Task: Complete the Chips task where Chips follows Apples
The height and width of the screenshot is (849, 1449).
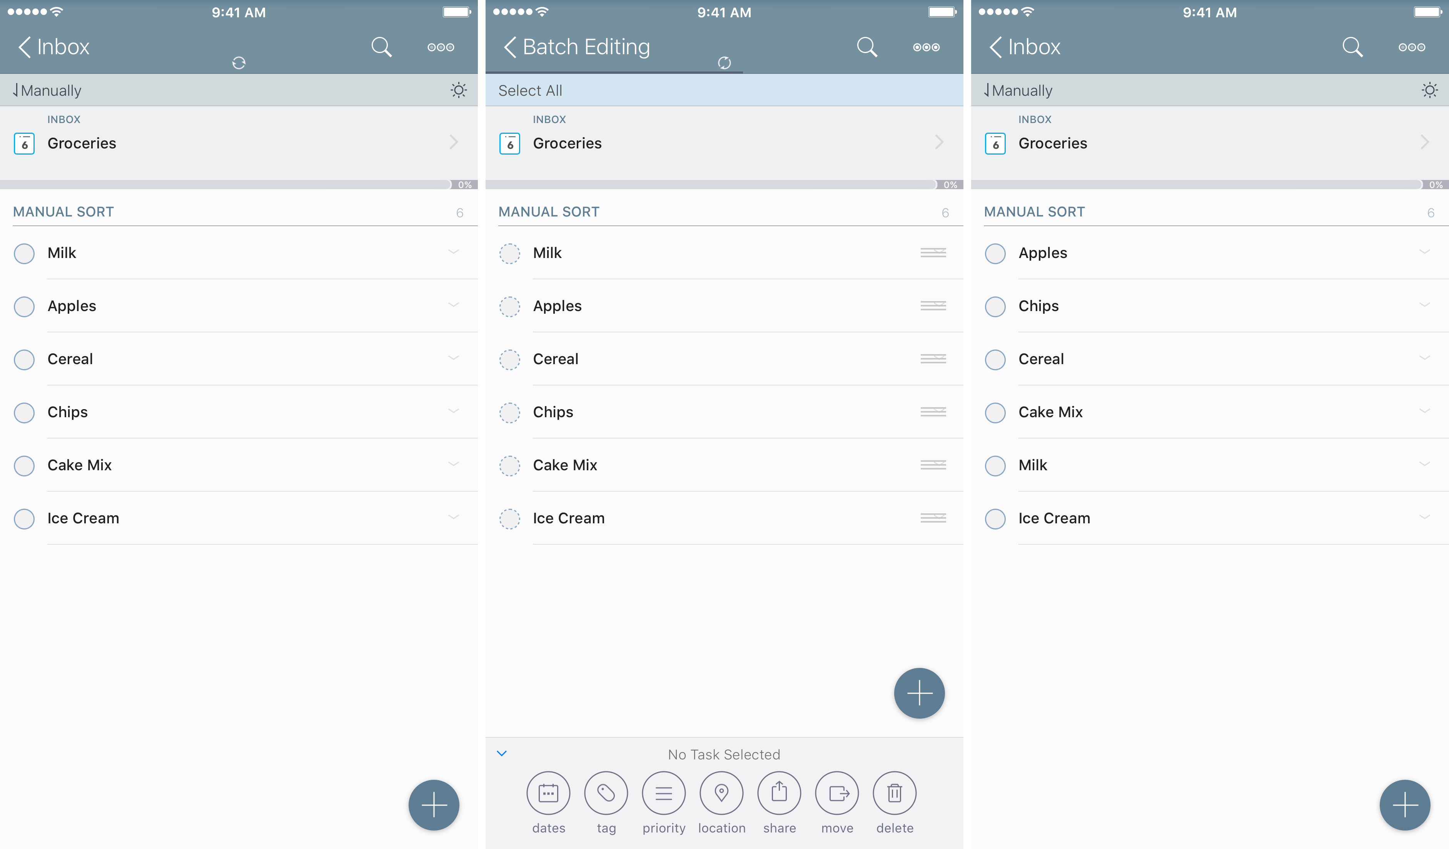Action: click(995, 306)
